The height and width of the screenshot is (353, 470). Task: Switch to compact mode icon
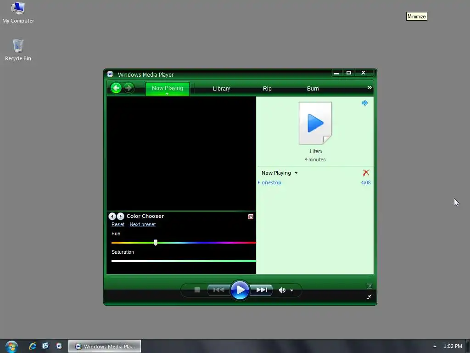[369, 296]
